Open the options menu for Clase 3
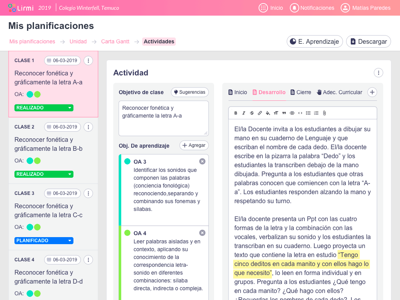The height and width of the screenshot is (300, 400). (x=88, y=193)
